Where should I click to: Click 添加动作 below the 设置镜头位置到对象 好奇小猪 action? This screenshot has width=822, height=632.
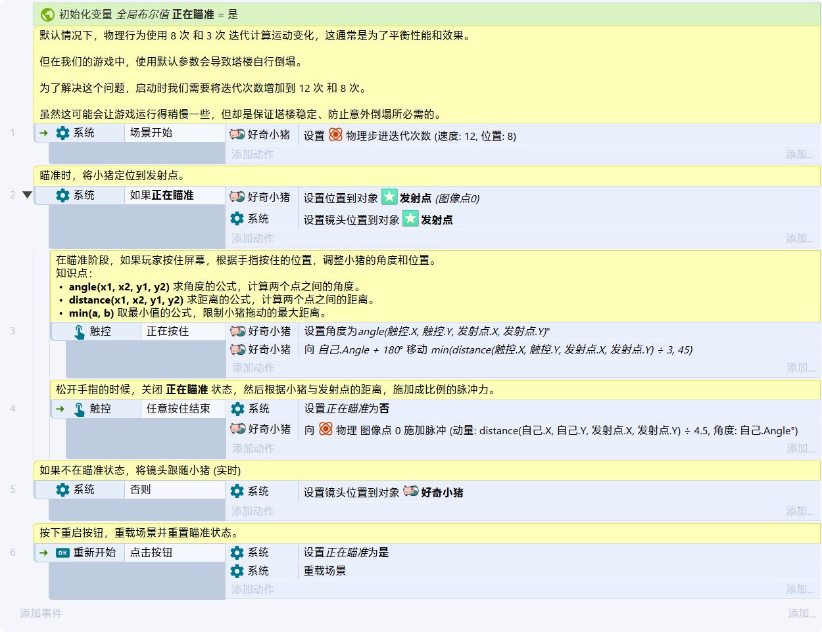click(x=253, y=511)
